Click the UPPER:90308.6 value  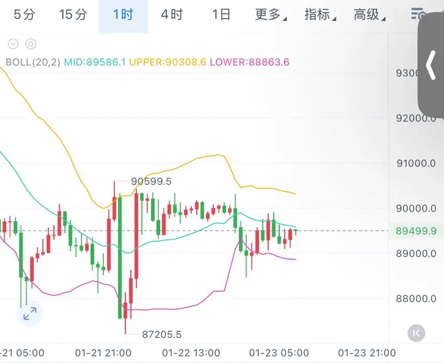(x=168, y=62)
